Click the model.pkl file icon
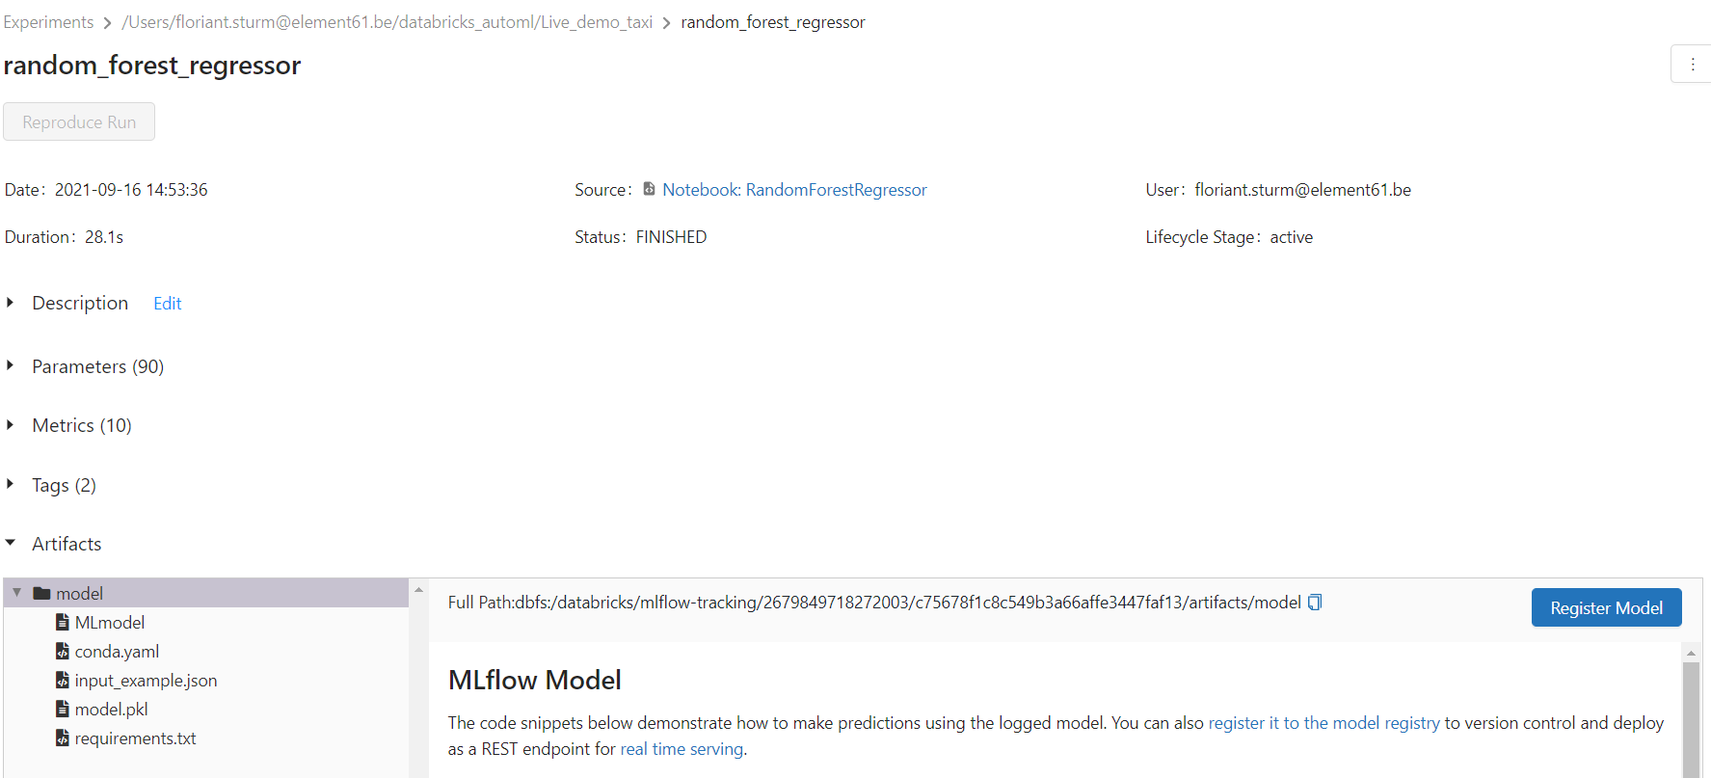The height and width of the screenshot is (778, 1711). point(63,709)
